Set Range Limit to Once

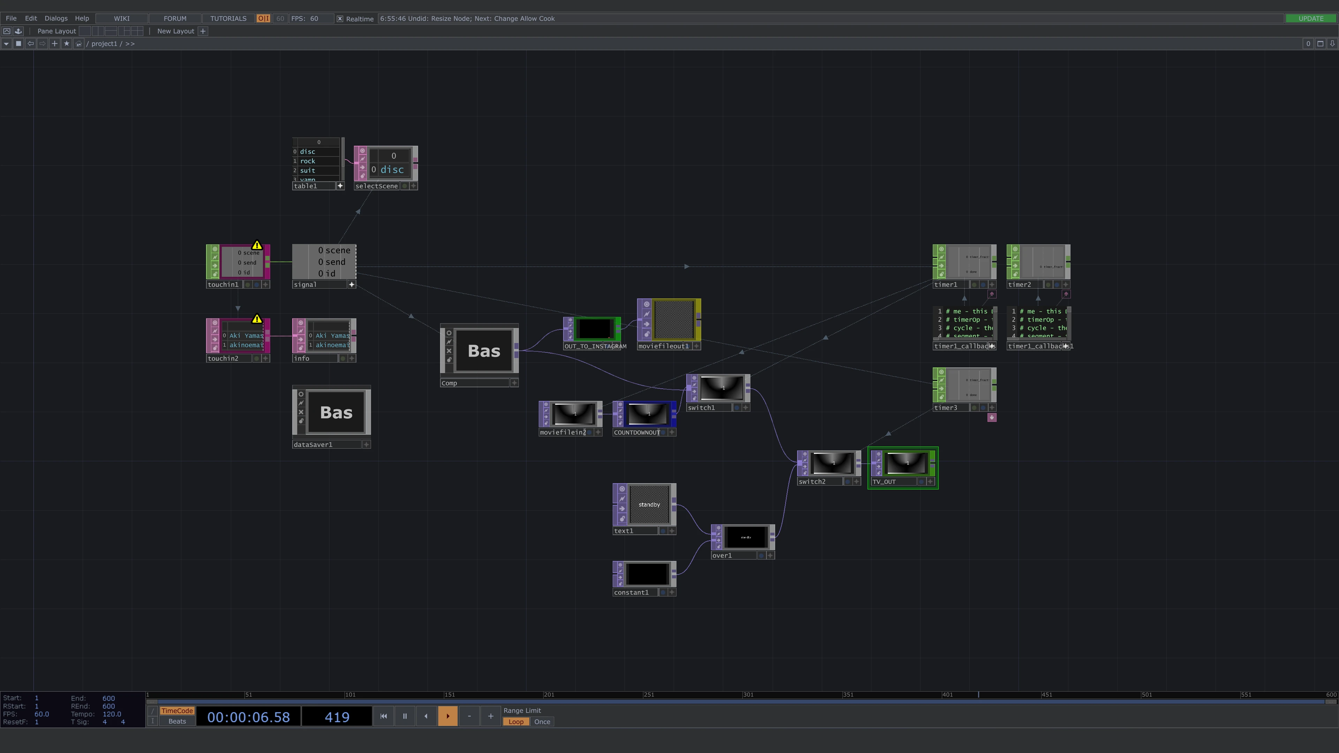pyautogui.click(x=542, y=722)
